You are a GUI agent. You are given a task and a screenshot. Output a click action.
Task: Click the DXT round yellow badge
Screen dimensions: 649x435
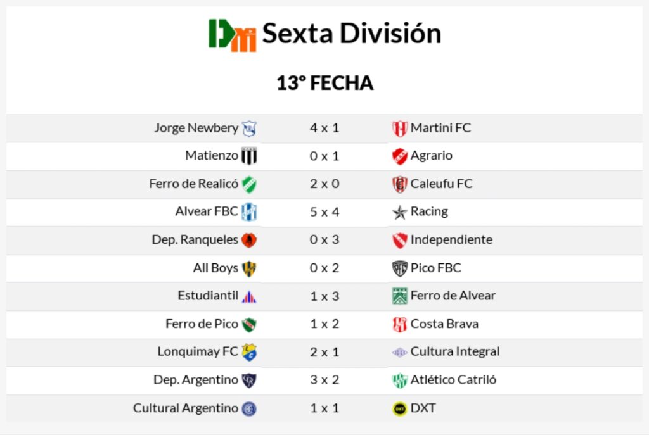(x=399, y=409)
